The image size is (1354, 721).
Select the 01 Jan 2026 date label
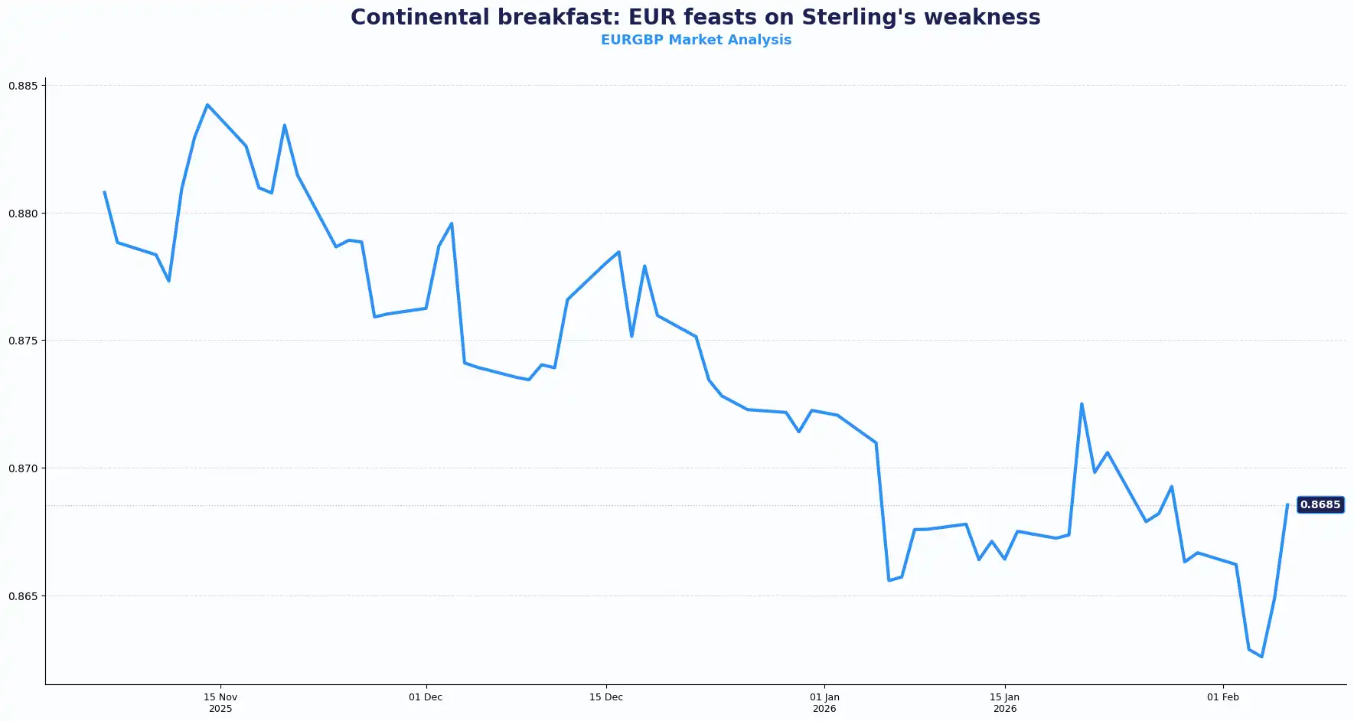pos(824,703)
